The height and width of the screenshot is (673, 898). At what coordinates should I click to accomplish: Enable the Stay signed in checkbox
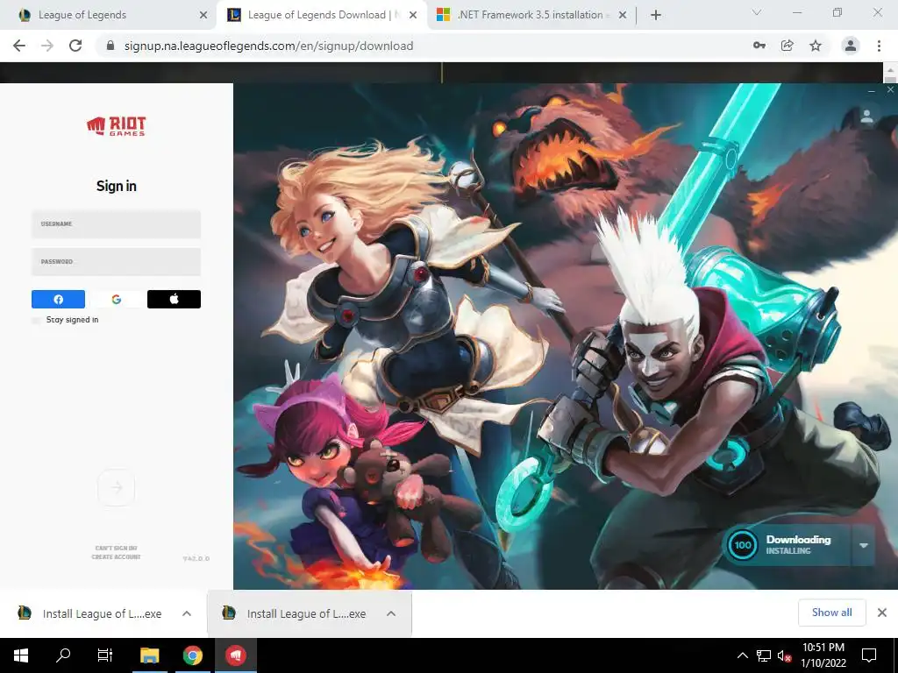[x=37, y=320]
